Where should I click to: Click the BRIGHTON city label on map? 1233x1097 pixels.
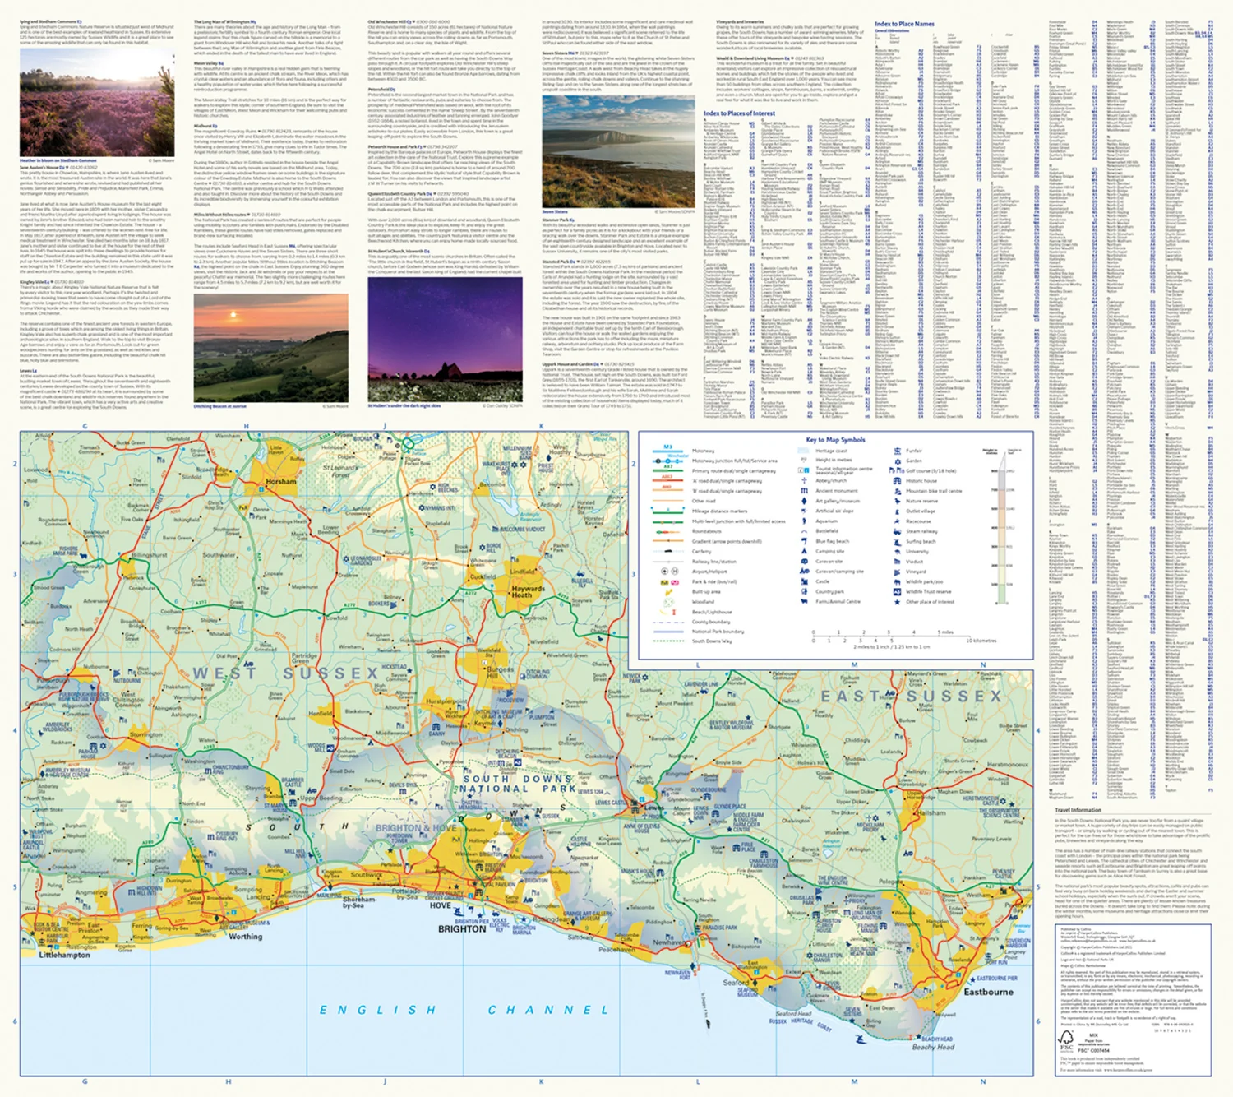pyautogui.click(x=462, y=929)
